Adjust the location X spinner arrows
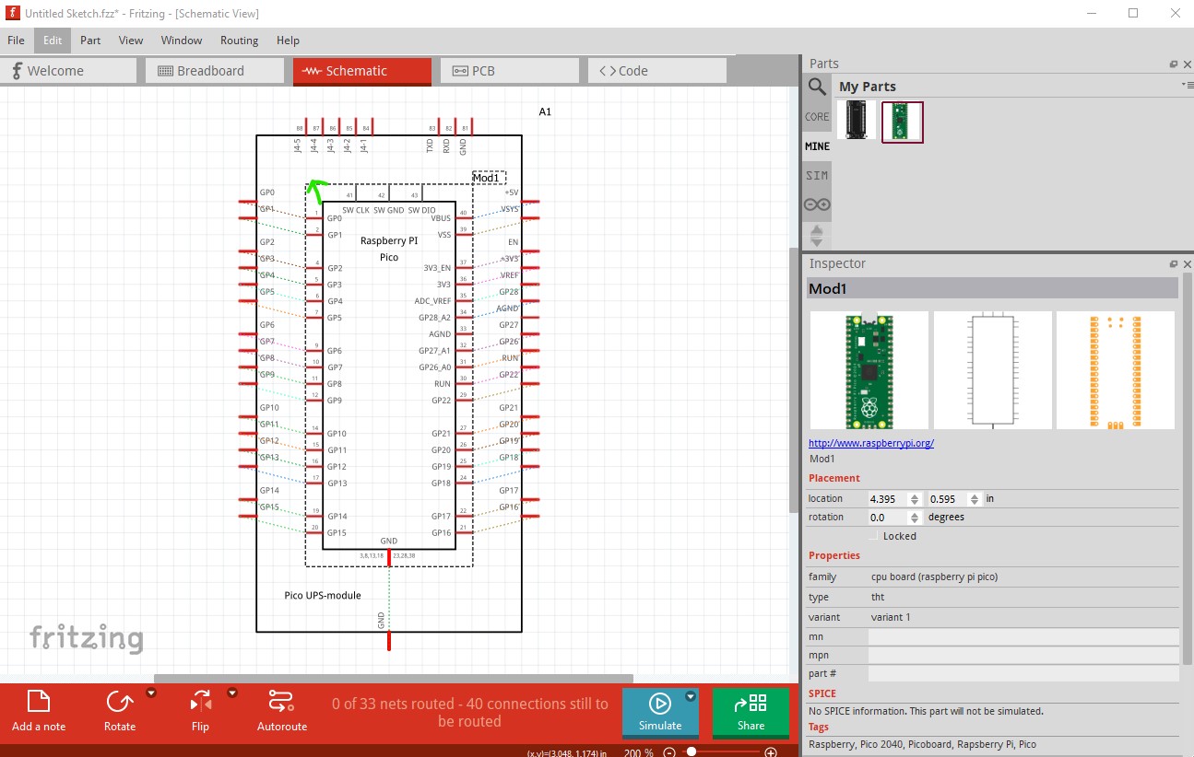The image size is (1194, 757). pyautogui.click(x=915, y=499)
